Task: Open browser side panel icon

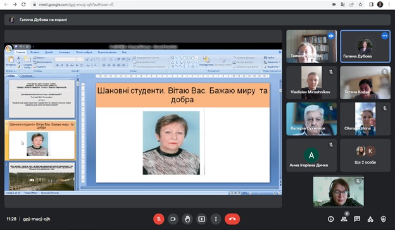Action: (x=371, y=4)
